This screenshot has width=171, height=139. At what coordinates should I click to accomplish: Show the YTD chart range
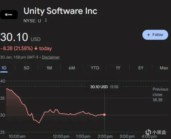tap(95, 68)
